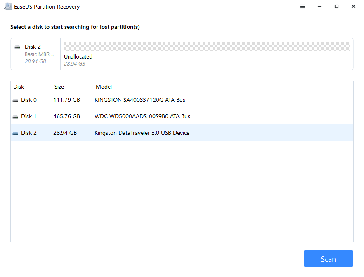Viewport: 364px width, 277px height.
Task: Click the drive icon beside Disk 0
Action: [15, 100]
